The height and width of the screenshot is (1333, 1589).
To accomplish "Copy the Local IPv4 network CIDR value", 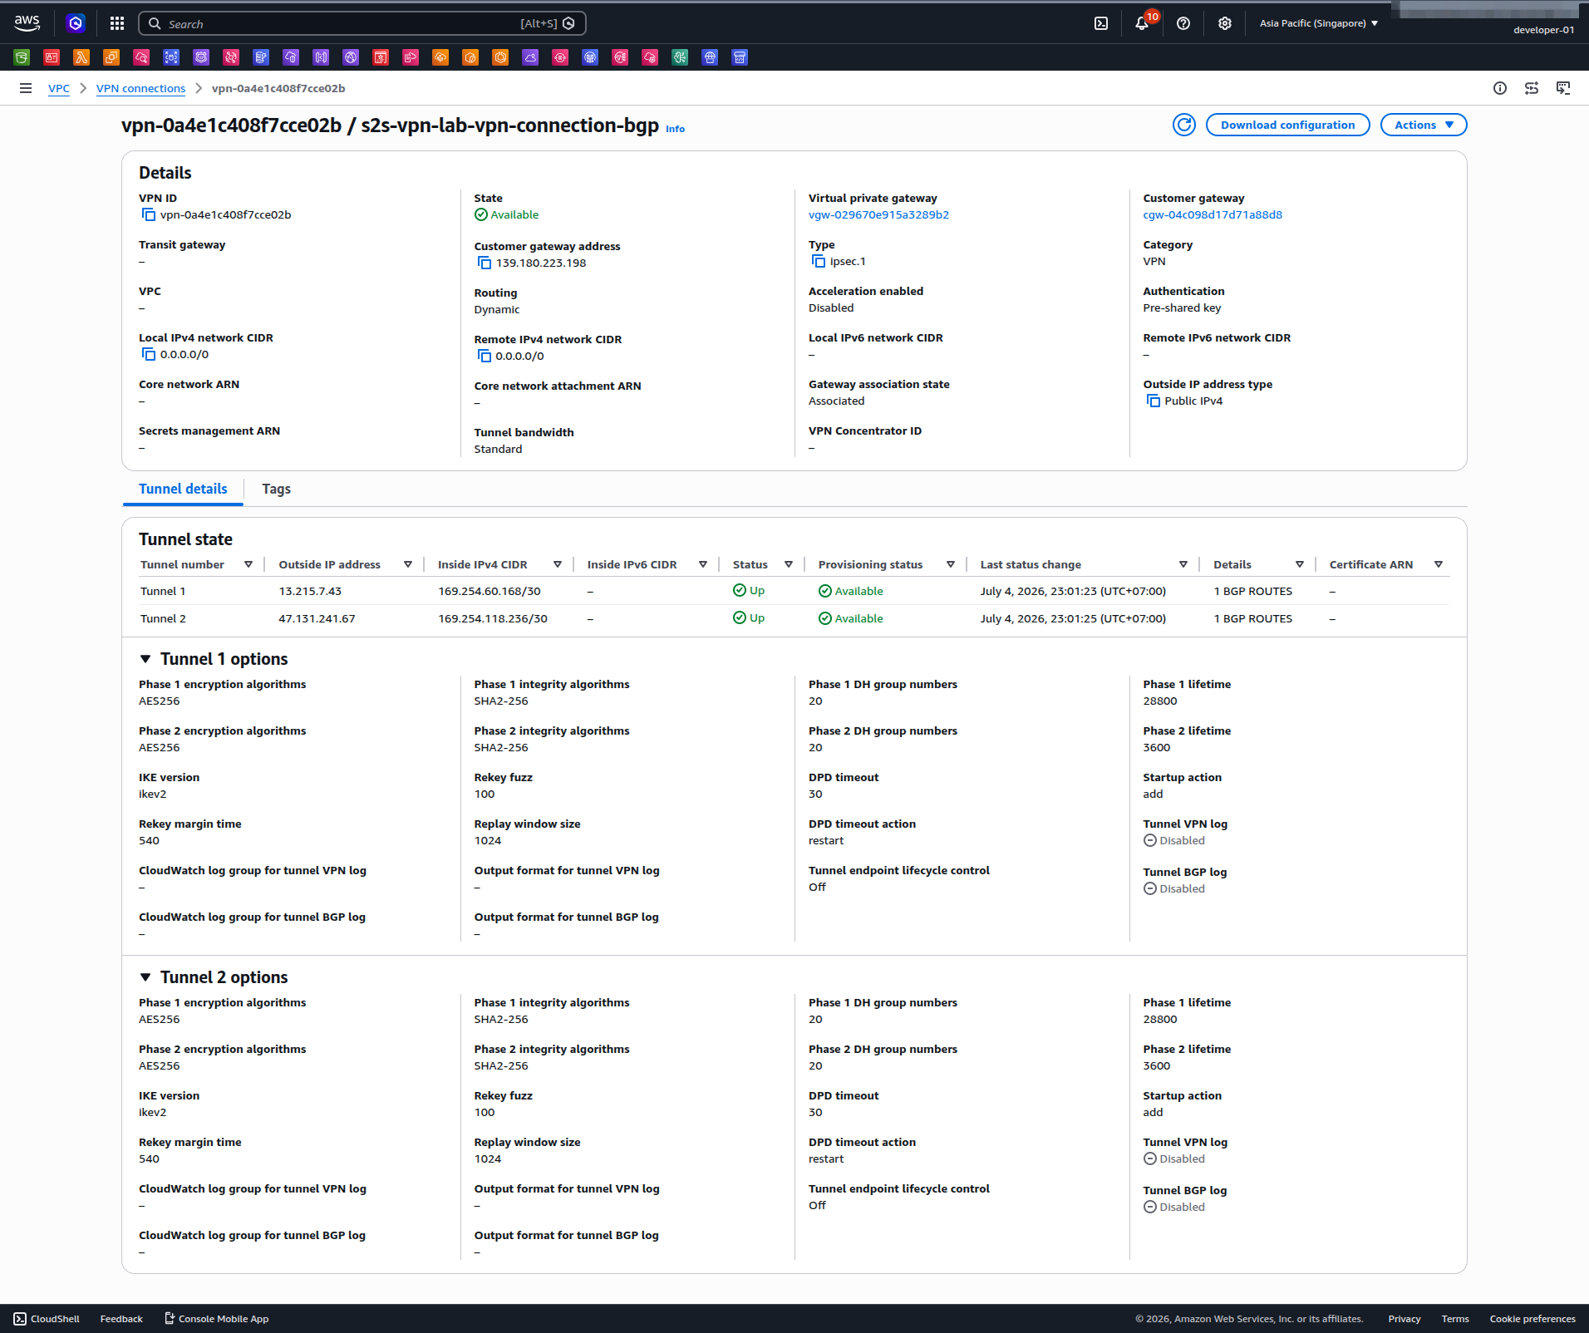I will 149,354.
